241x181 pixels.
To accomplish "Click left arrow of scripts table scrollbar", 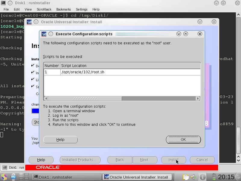I will [46, 99].
